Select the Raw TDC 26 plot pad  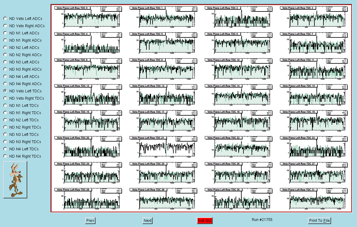[239, 173]
